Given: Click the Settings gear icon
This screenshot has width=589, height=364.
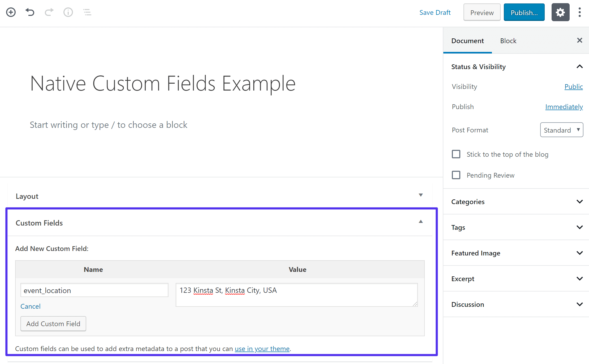Looking at the screenshot, I should click(560, 12).
